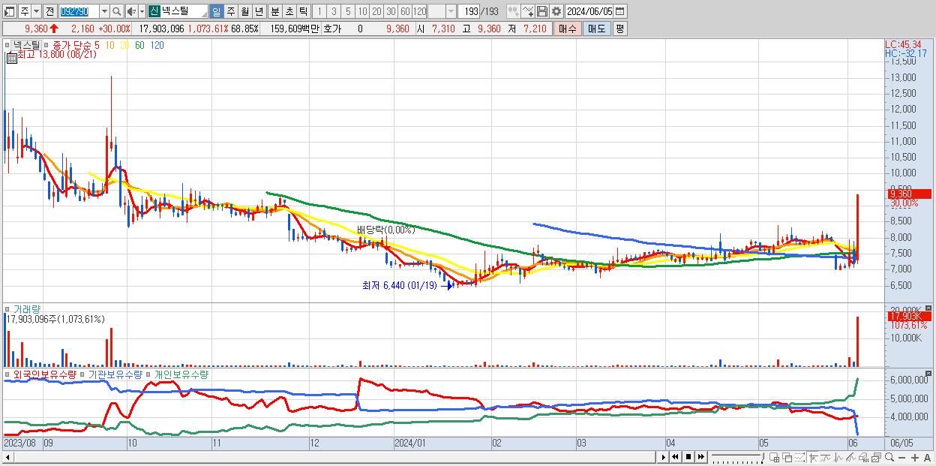Toggle the 거래량 volume legend marker
The image size is (936, 466).
8,308
